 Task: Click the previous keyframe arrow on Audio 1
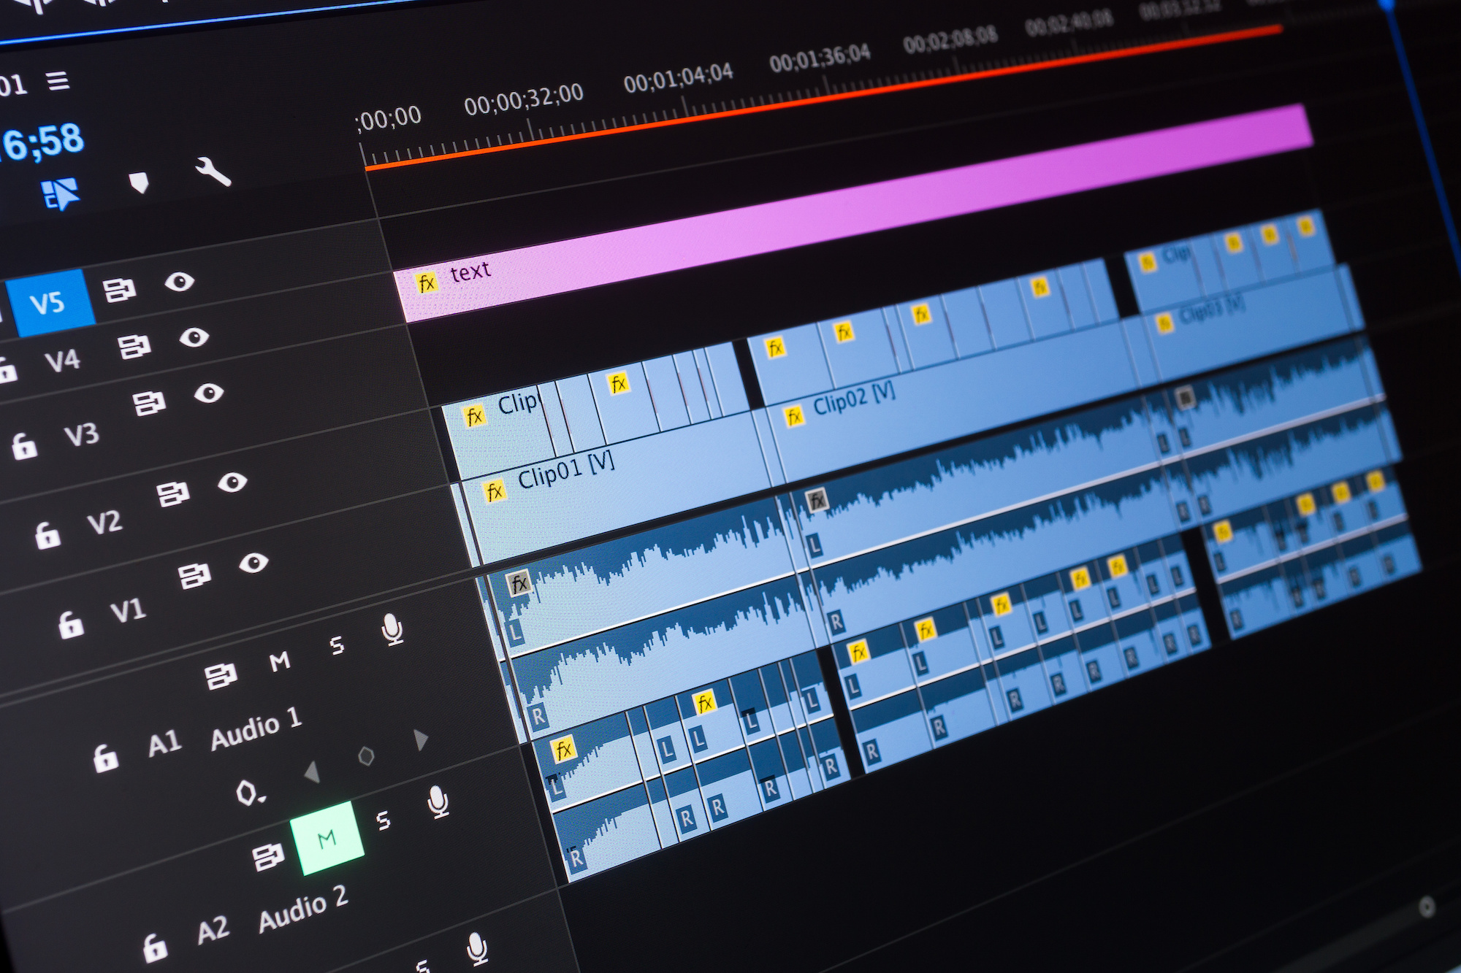pos(314,774)
